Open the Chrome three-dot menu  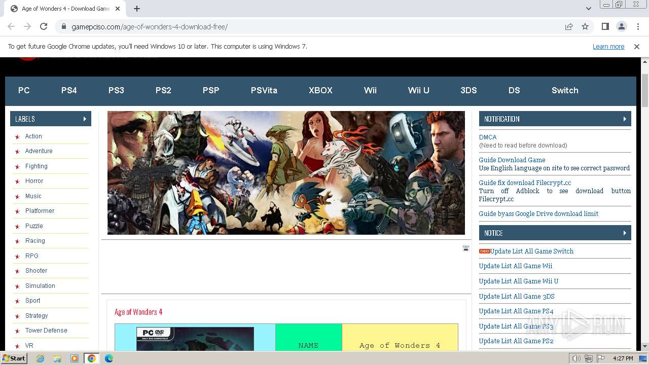click(x=637, y=26)
